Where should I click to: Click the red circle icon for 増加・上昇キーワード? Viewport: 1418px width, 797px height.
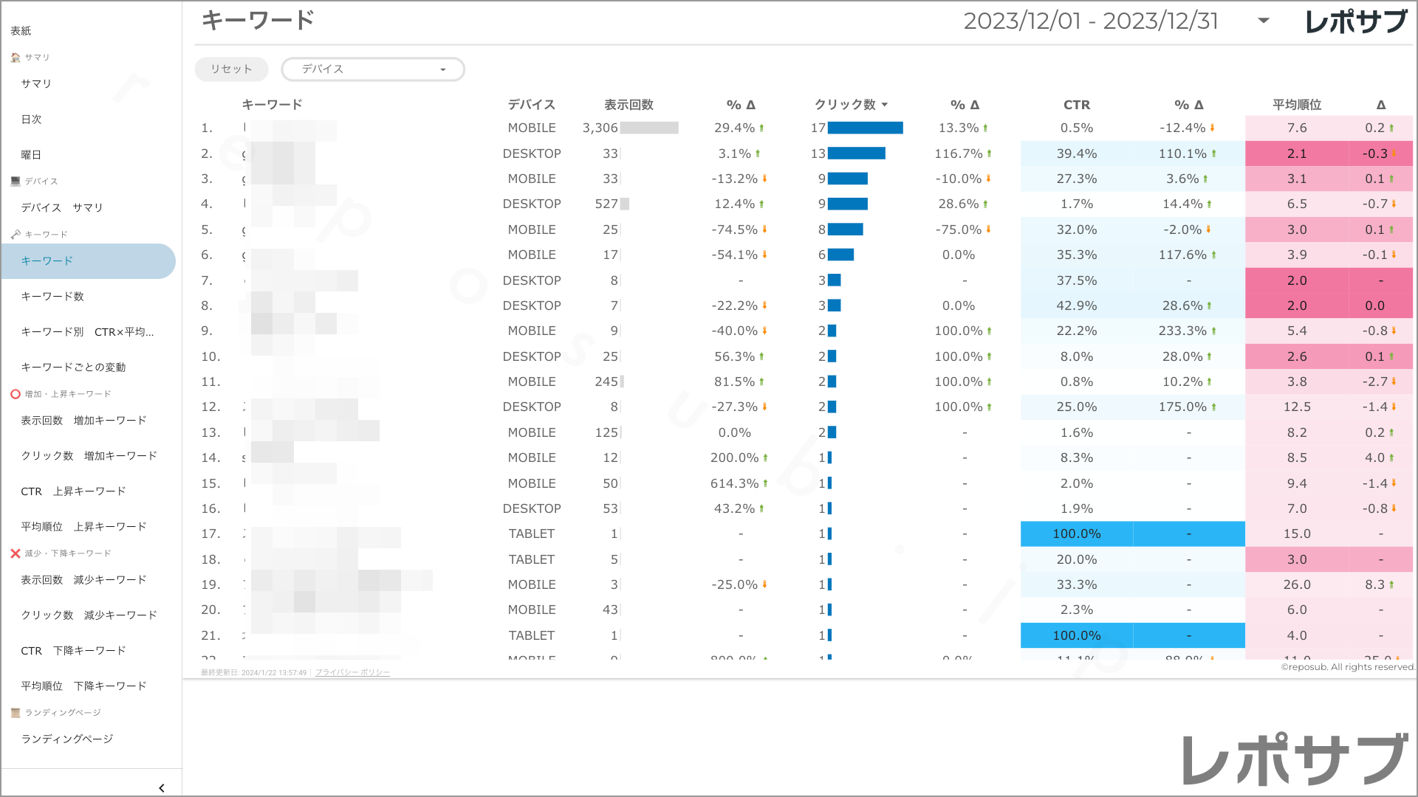[x=16, y=394]
